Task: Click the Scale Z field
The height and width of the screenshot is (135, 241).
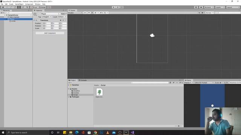Action: click(x=64, y=28)
